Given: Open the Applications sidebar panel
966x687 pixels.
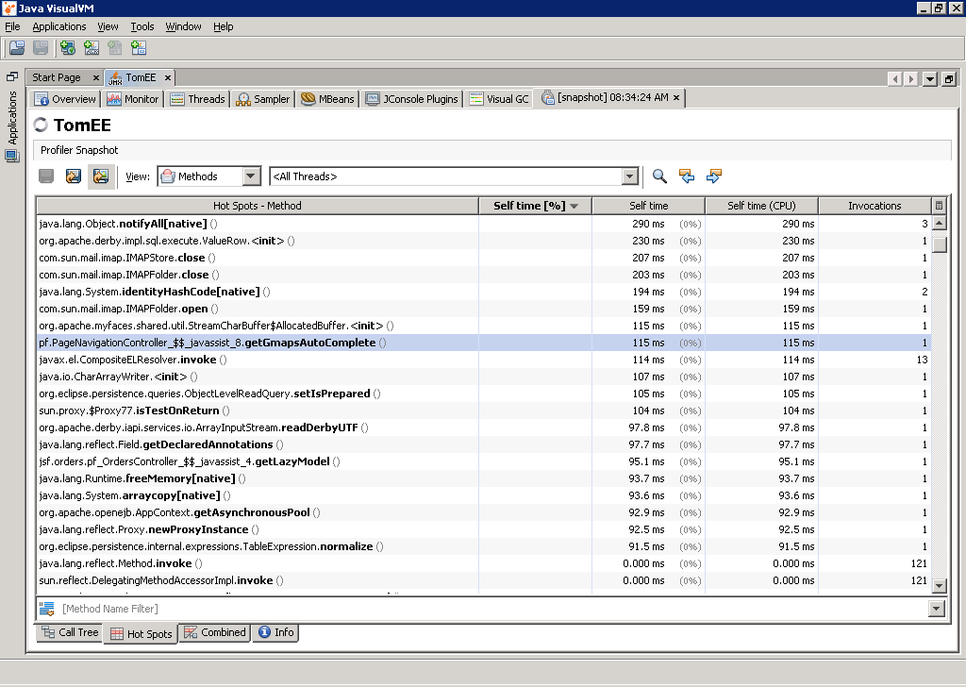Looking at the screenshot, I should tap(12, 117).
